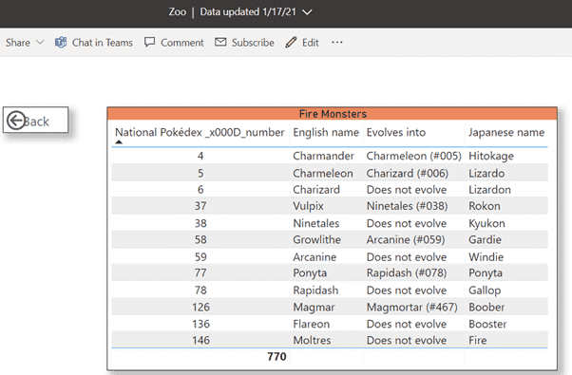Select the Pokédex number 136 cell
Viewport: 572px width, 375px height.
[200, 324]
